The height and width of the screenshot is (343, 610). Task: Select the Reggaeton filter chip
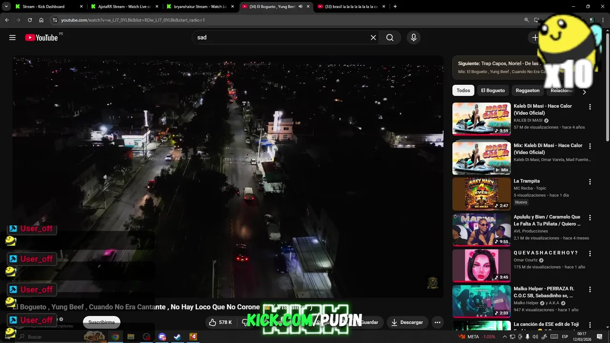(528, 91)
